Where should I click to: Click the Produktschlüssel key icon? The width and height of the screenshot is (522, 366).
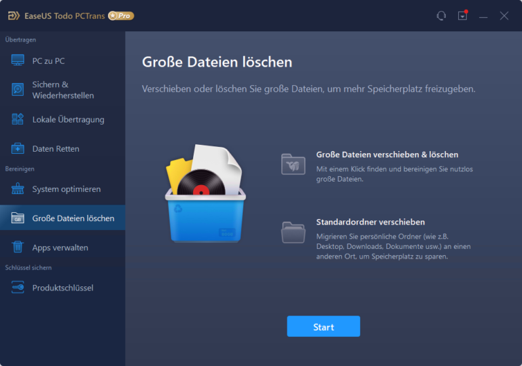coord(18,287)
